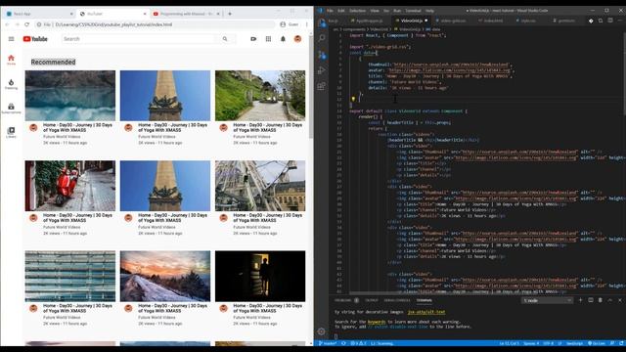Open VS Code Manage gear icon

322,331
